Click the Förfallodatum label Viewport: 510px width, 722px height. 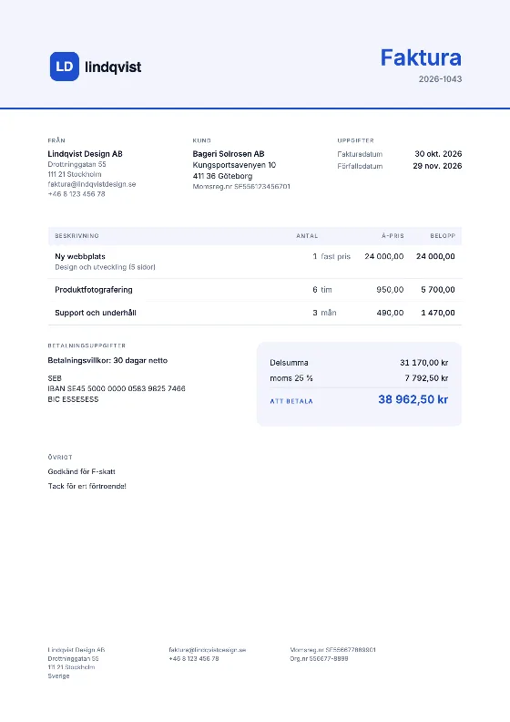click(x=360, y=166)
